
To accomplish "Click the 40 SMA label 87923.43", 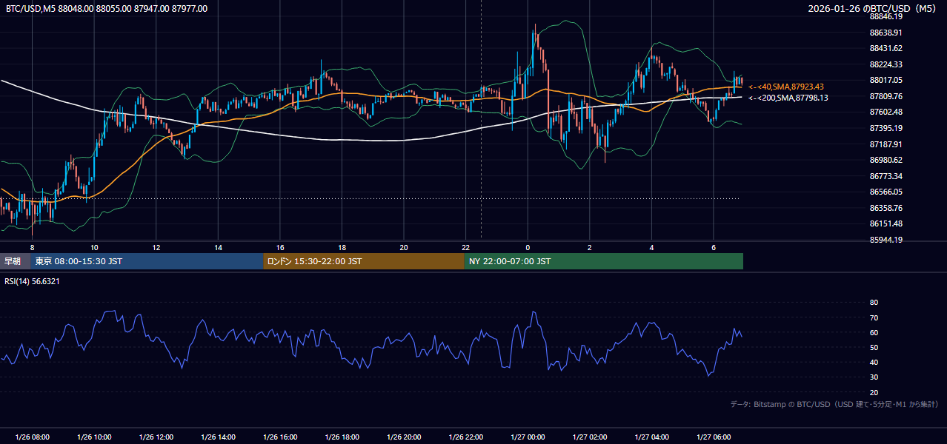I will pyautogui.click(x=786, y=87).
